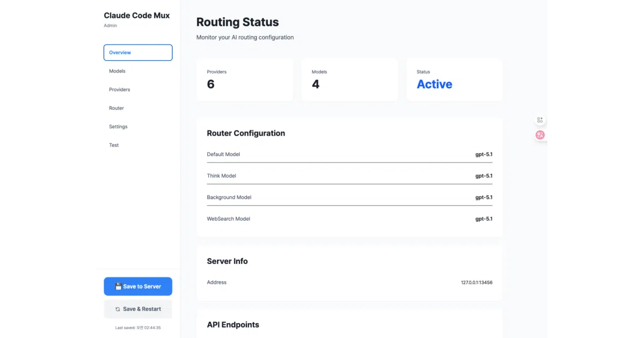
Task: Click the gpt-5.1 value for Think Model
Action: [484, 176]
